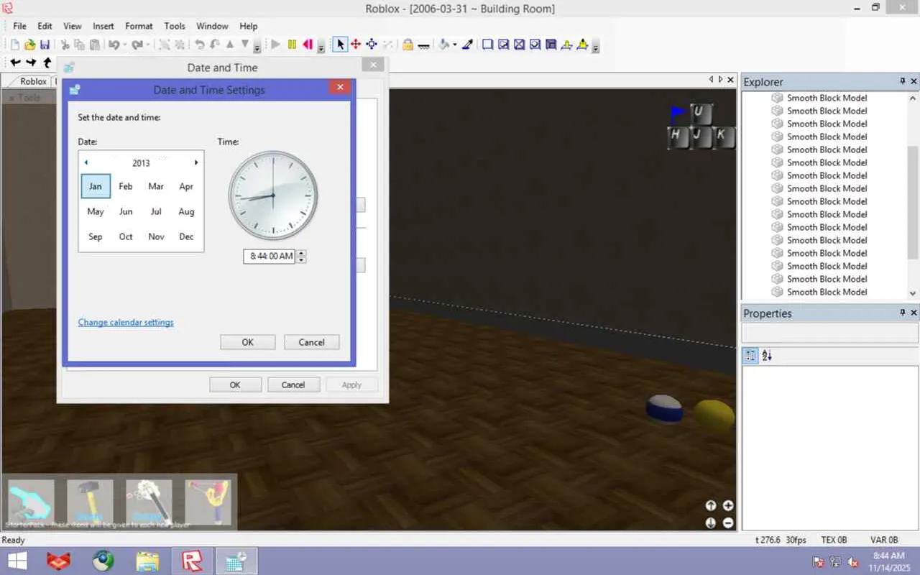Pin the Explorer panel

point(903,82)
